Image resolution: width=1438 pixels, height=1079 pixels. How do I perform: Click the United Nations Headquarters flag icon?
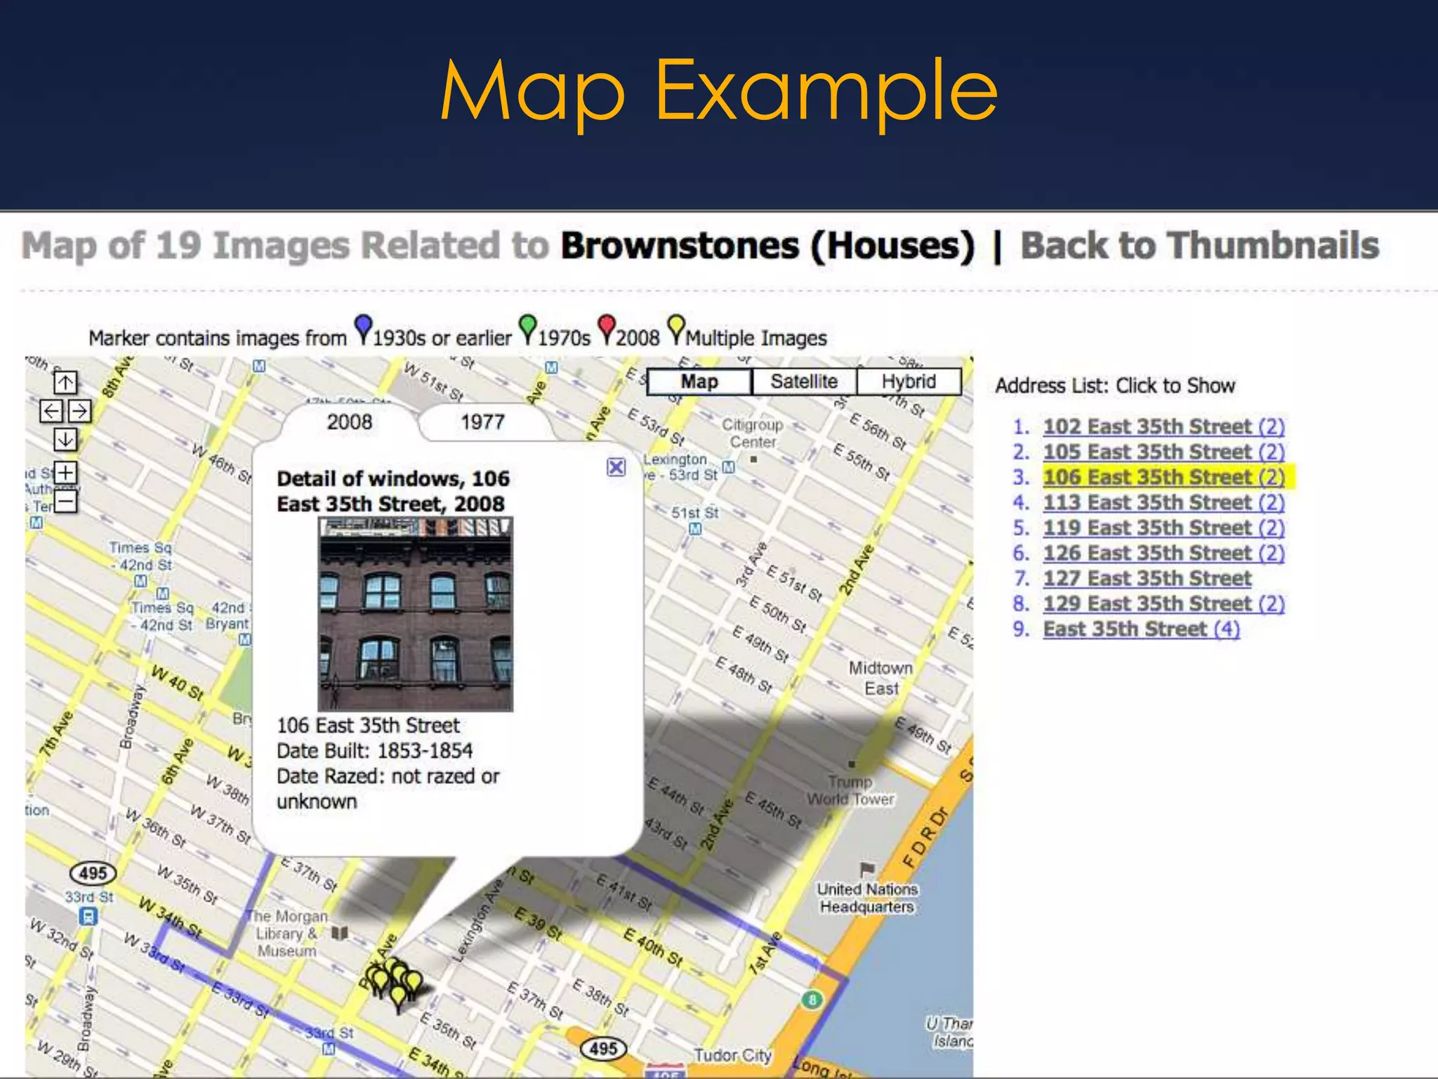(x=867, y=870)
